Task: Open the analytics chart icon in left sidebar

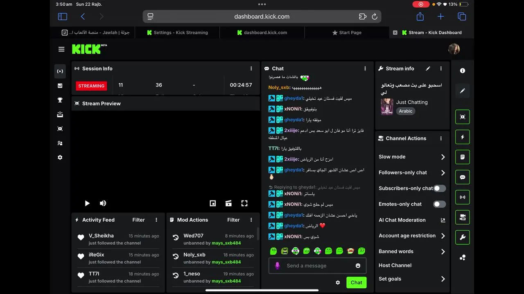Action: (x=60, y=86)
